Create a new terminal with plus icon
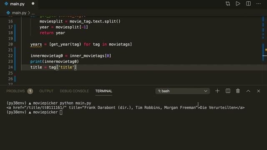Viewport: 267px width, 150px height. pyautogui.click(x=217, y=91)
